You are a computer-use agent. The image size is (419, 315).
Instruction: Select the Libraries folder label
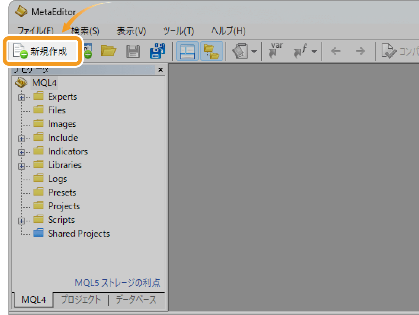click(65, 165)
